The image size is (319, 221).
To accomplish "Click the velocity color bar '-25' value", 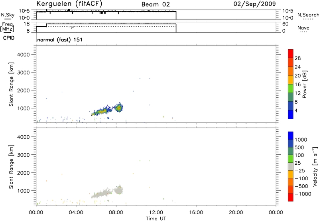I will [300, 170].
